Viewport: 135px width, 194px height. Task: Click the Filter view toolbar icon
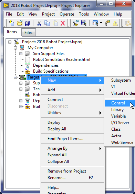coord(95,23)
